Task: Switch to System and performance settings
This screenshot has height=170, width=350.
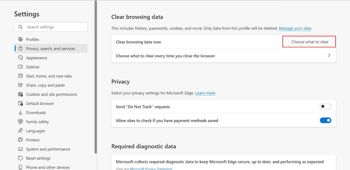Action: [x=48, y=149]
